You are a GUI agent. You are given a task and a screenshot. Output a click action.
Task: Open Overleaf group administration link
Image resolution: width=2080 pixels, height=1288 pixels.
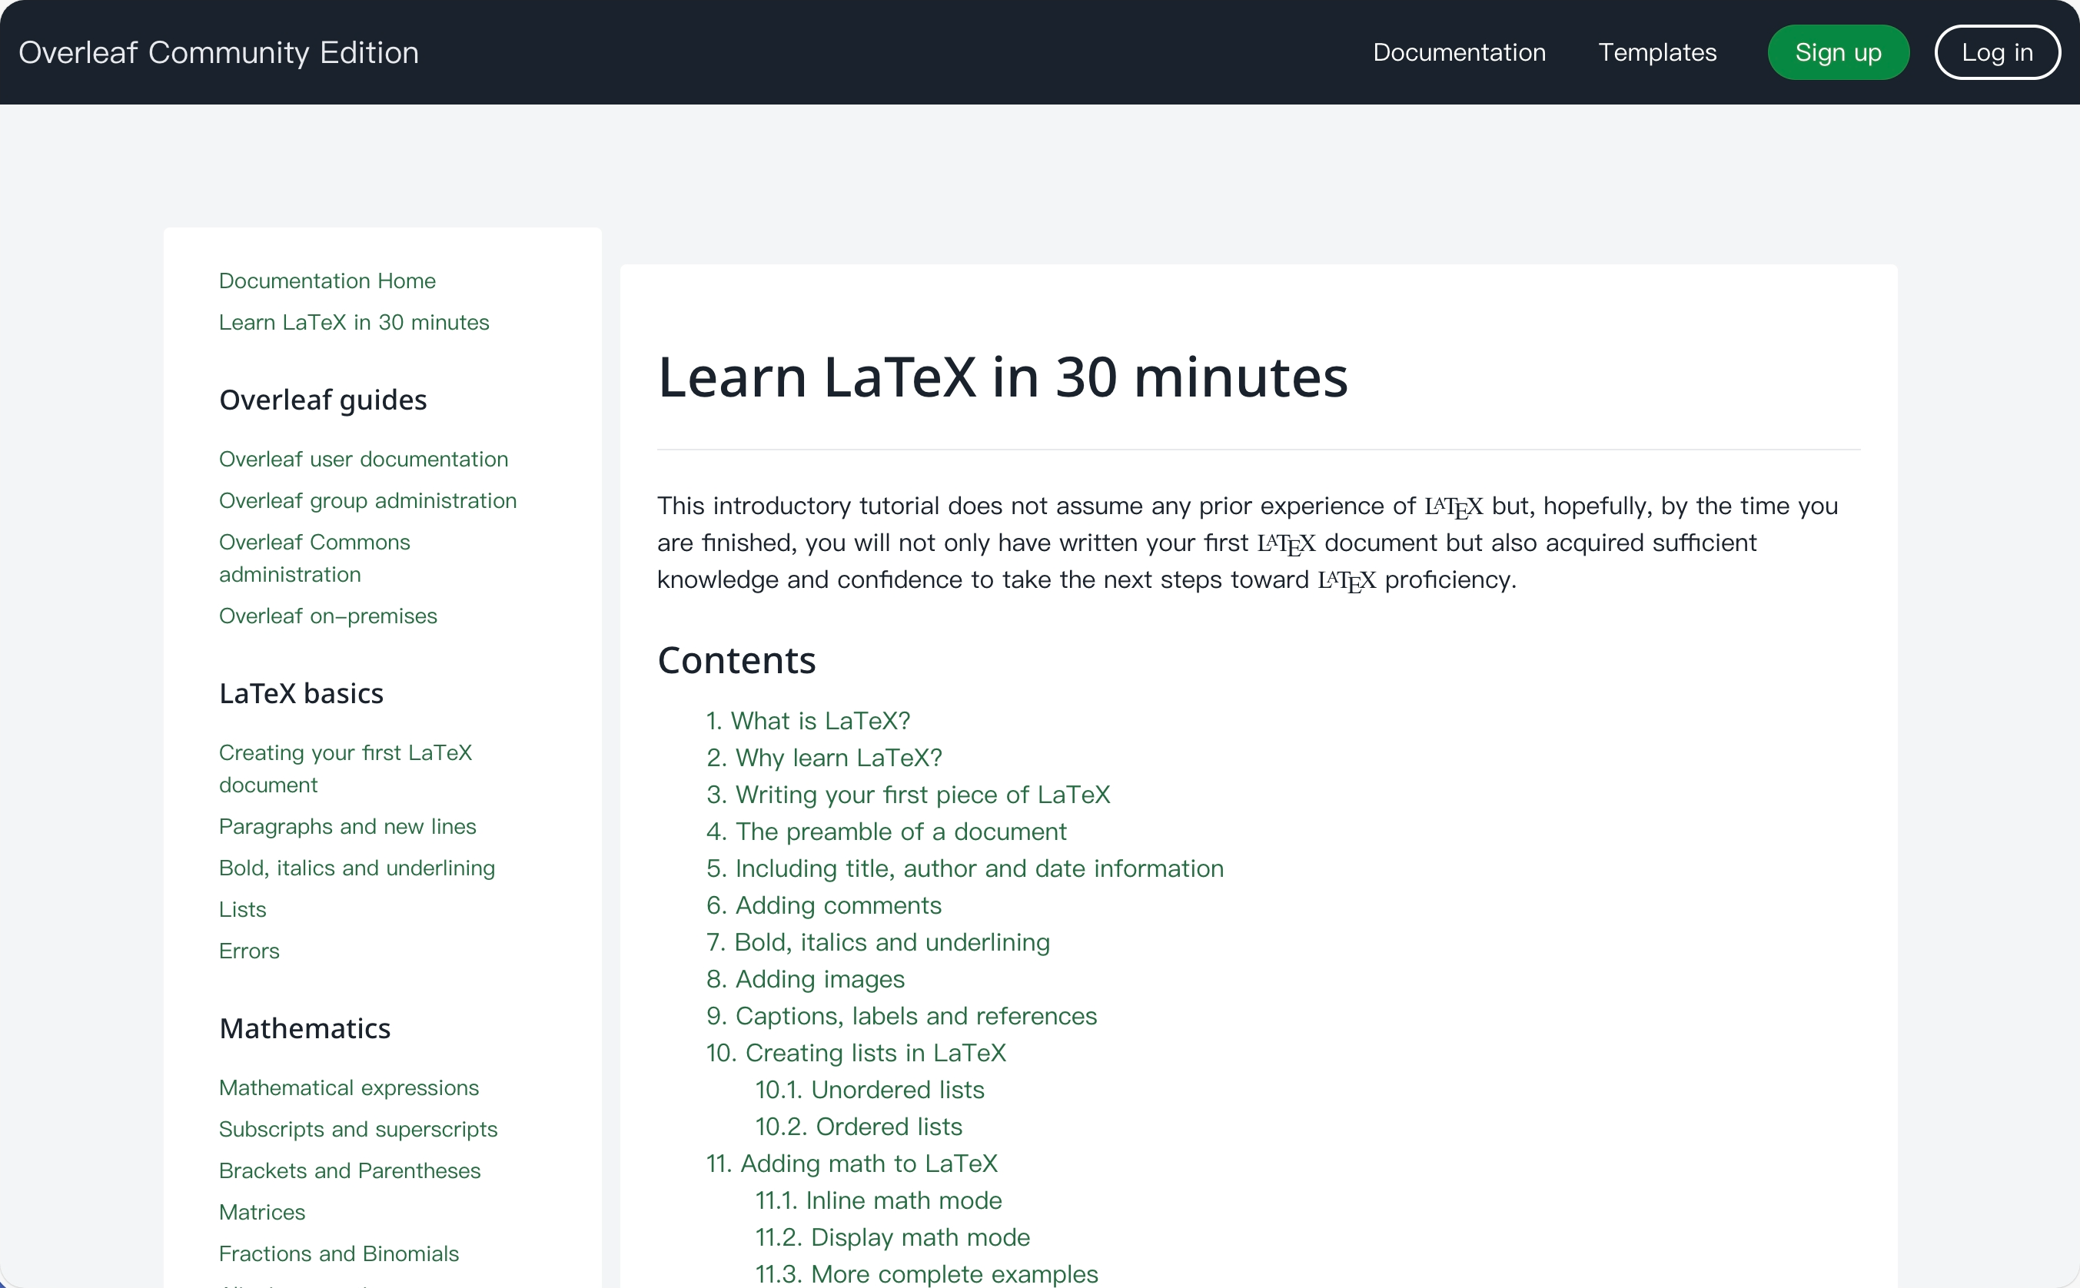pyautogui.click(x=367, y=501)
